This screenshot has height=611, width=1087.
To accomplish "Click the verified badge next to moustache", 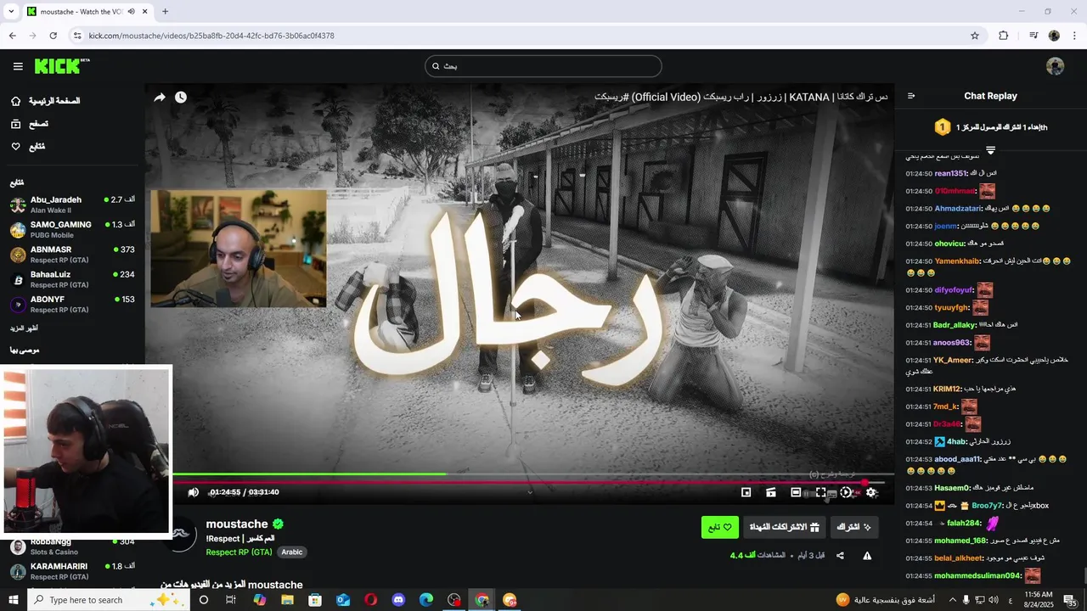I will click(x=278, y=524).
